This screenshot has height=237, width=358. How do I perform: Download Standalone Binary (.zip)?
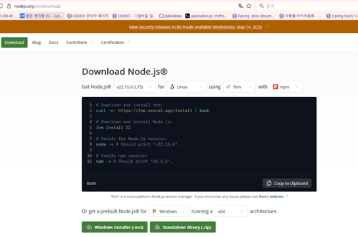[183, 227]
